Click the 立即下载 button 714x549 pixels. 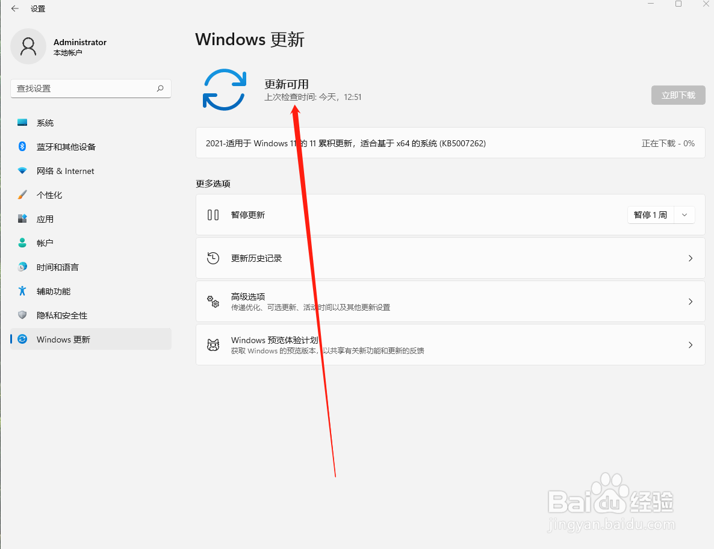pyautogui.click(x=678, y=95)
